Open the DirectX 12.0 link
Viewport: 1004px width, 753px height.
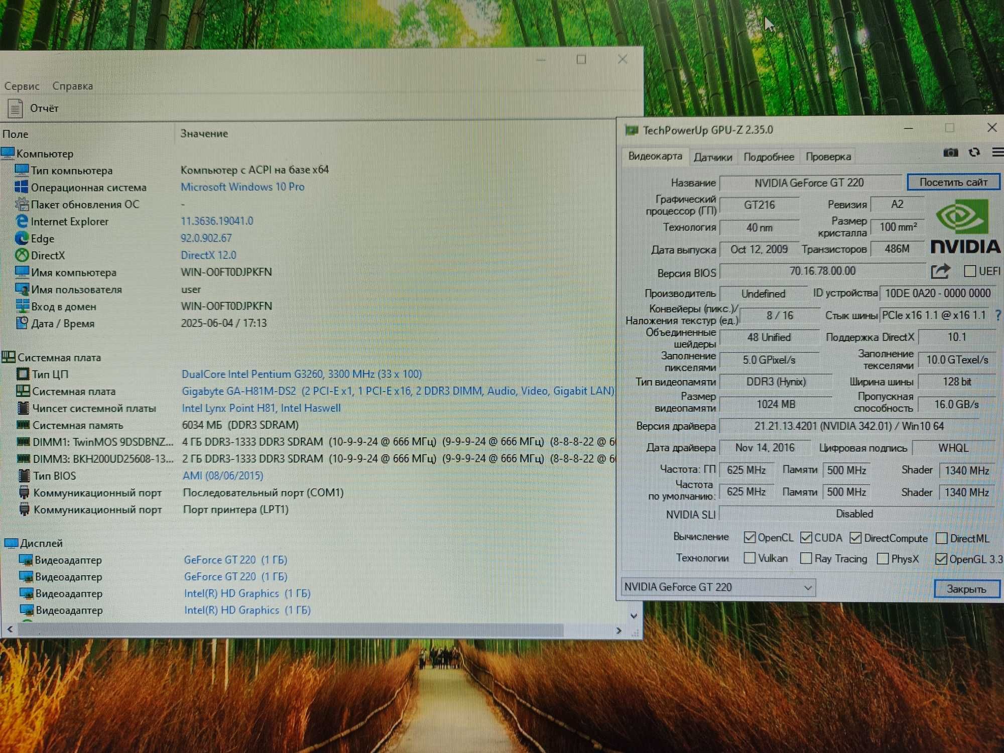point(208,255)
